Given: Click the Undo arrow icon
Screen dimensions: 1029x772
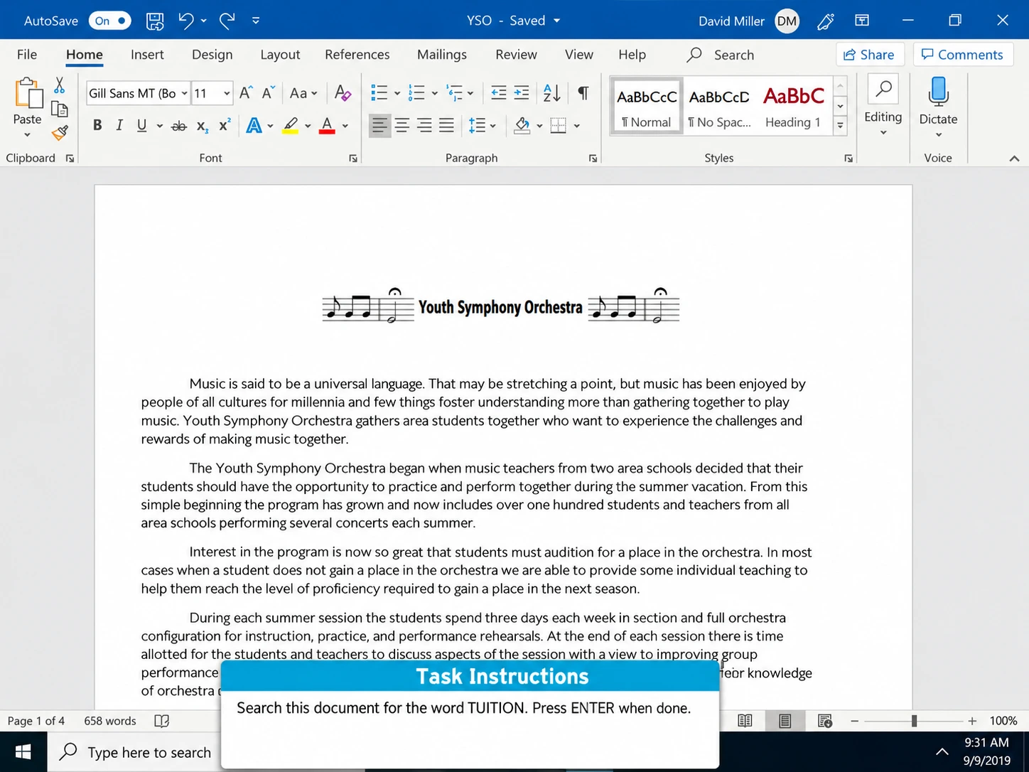Looking at the screenshot, I should point(186,21).
